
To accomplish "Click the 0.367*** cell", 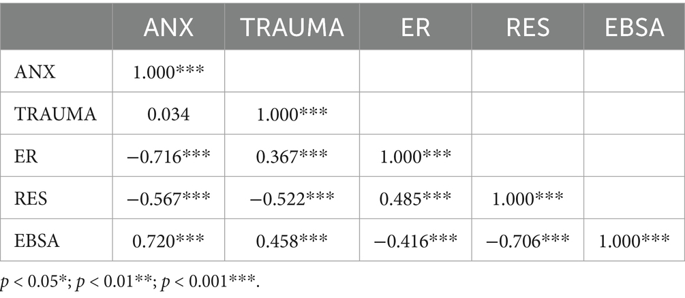I will (293, 155).
